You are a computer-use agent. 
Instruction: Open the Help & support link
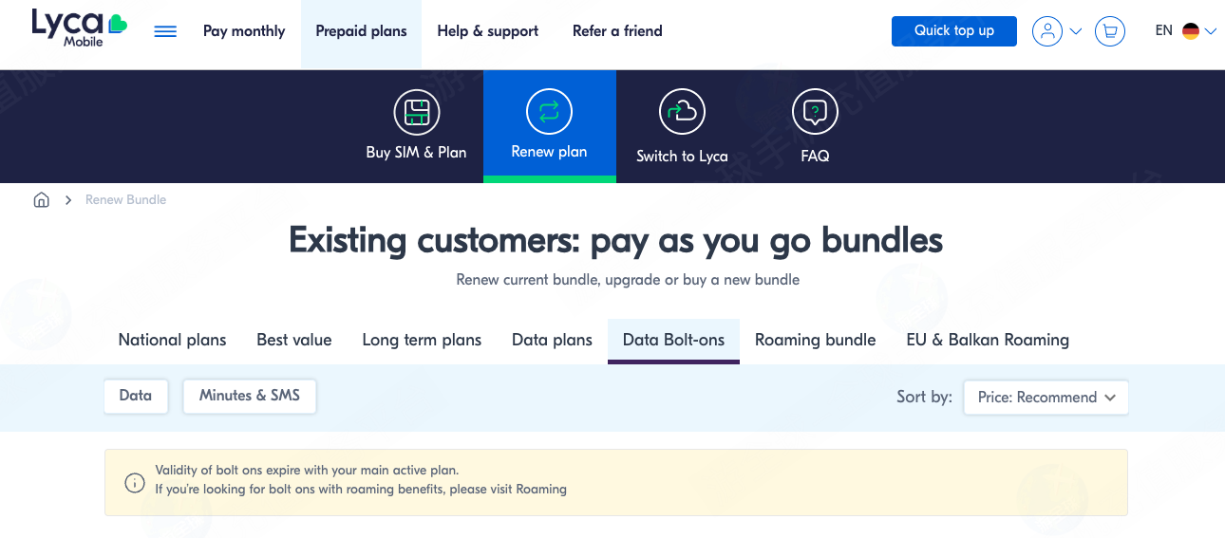click(x=487, y=31)
